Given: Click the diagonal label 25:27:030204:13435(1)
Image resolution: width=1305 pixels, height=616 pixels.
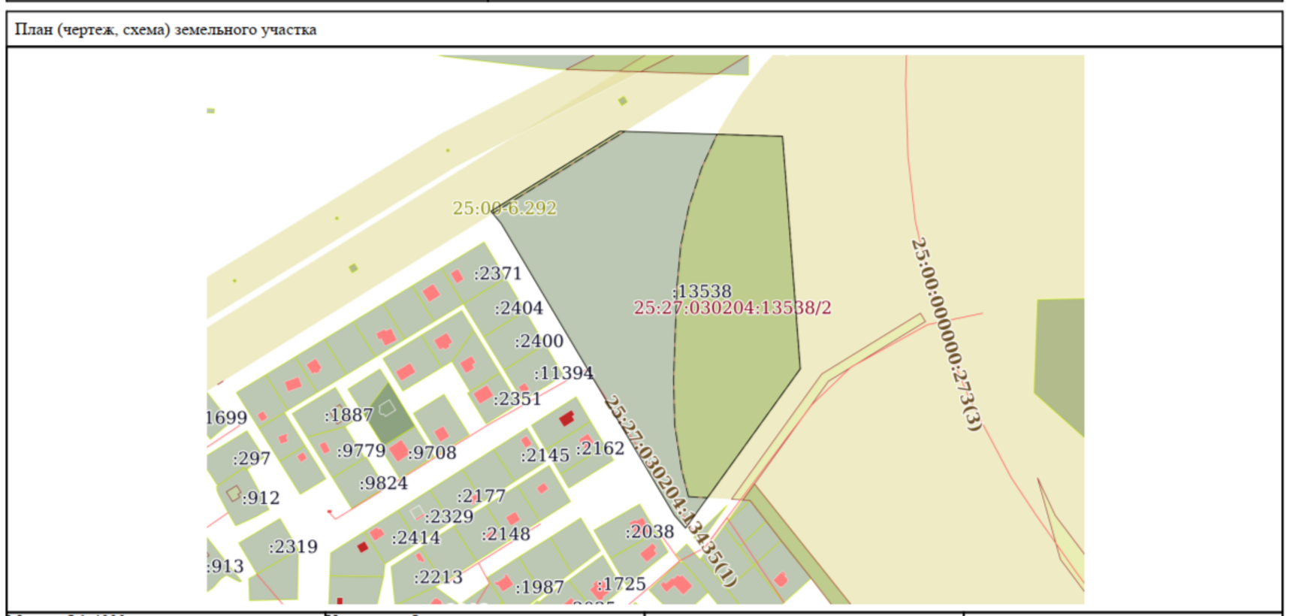Looking at the screenshot, I should click(670, 491).
